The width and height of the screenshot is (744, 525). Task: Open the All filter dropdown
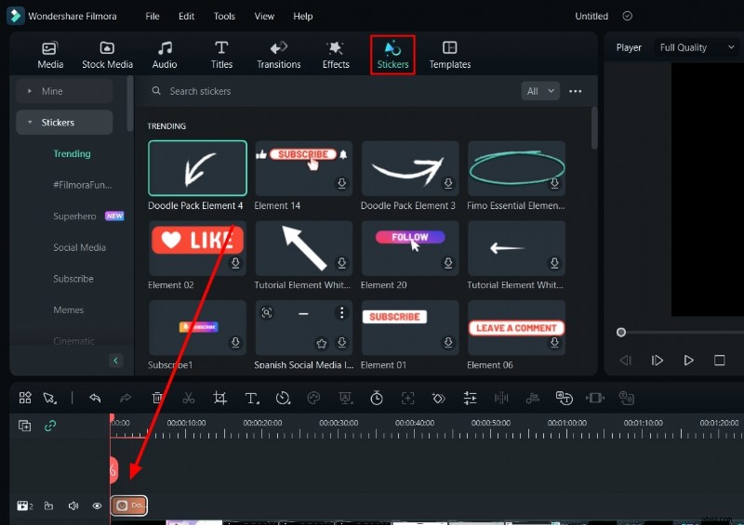540,91
